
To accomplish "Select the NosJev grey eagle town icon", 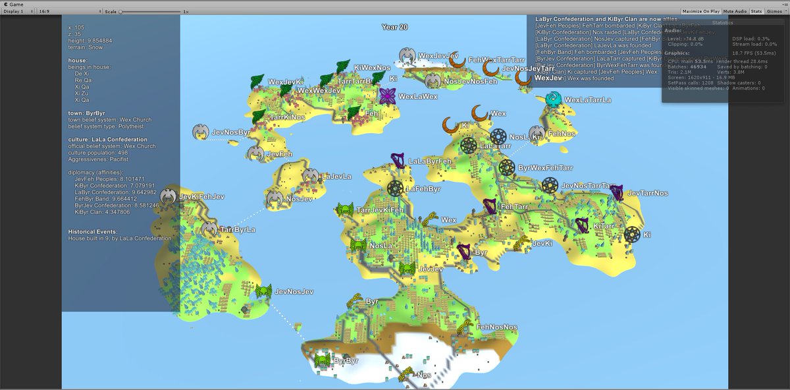I will pos(275,198).
